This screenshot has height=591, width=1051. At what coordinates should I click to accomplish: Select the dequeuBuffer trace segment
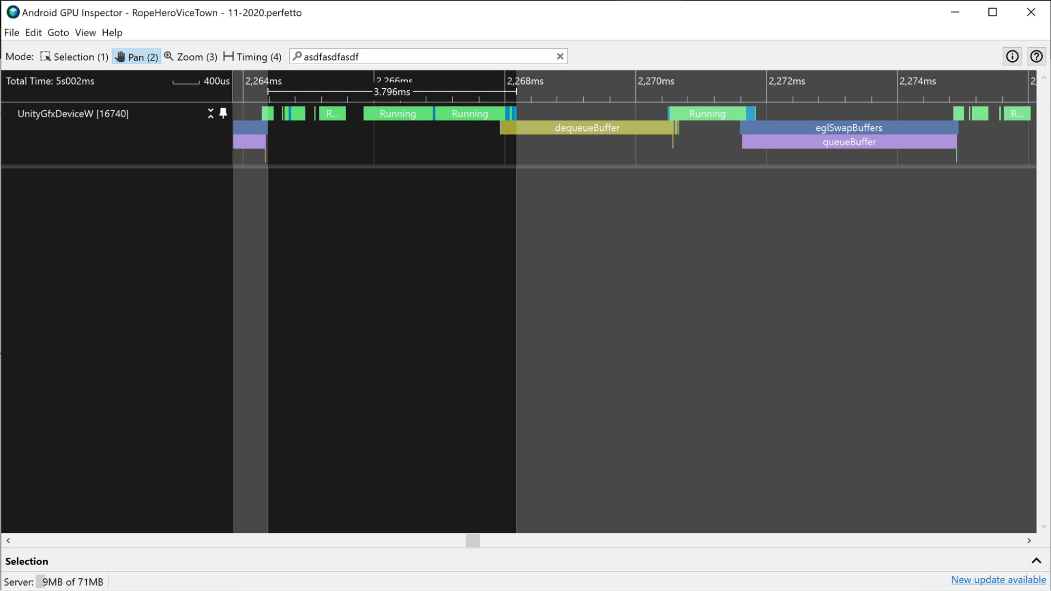(586, 128)
